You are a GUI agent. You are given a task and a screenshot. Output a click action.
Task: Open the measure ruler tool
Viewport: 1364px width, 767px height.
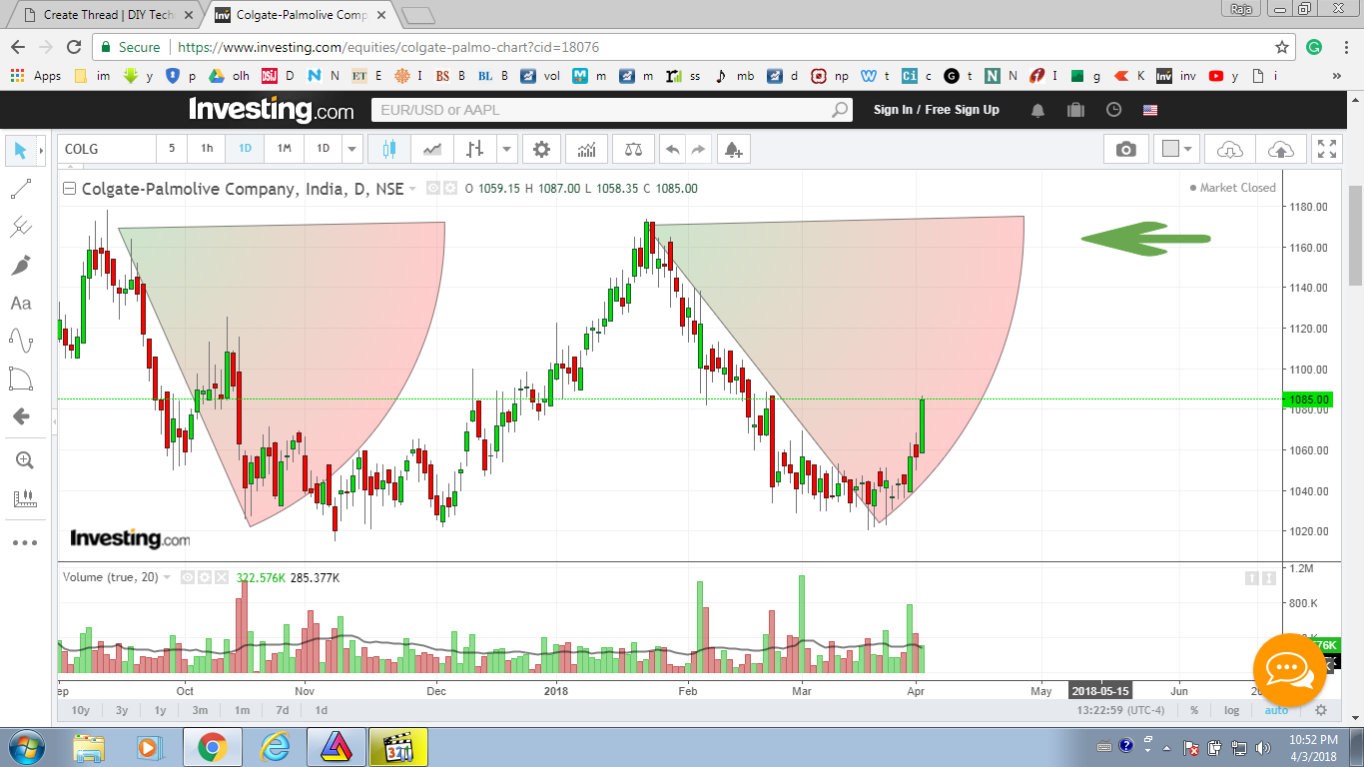(x=24, y=497)
